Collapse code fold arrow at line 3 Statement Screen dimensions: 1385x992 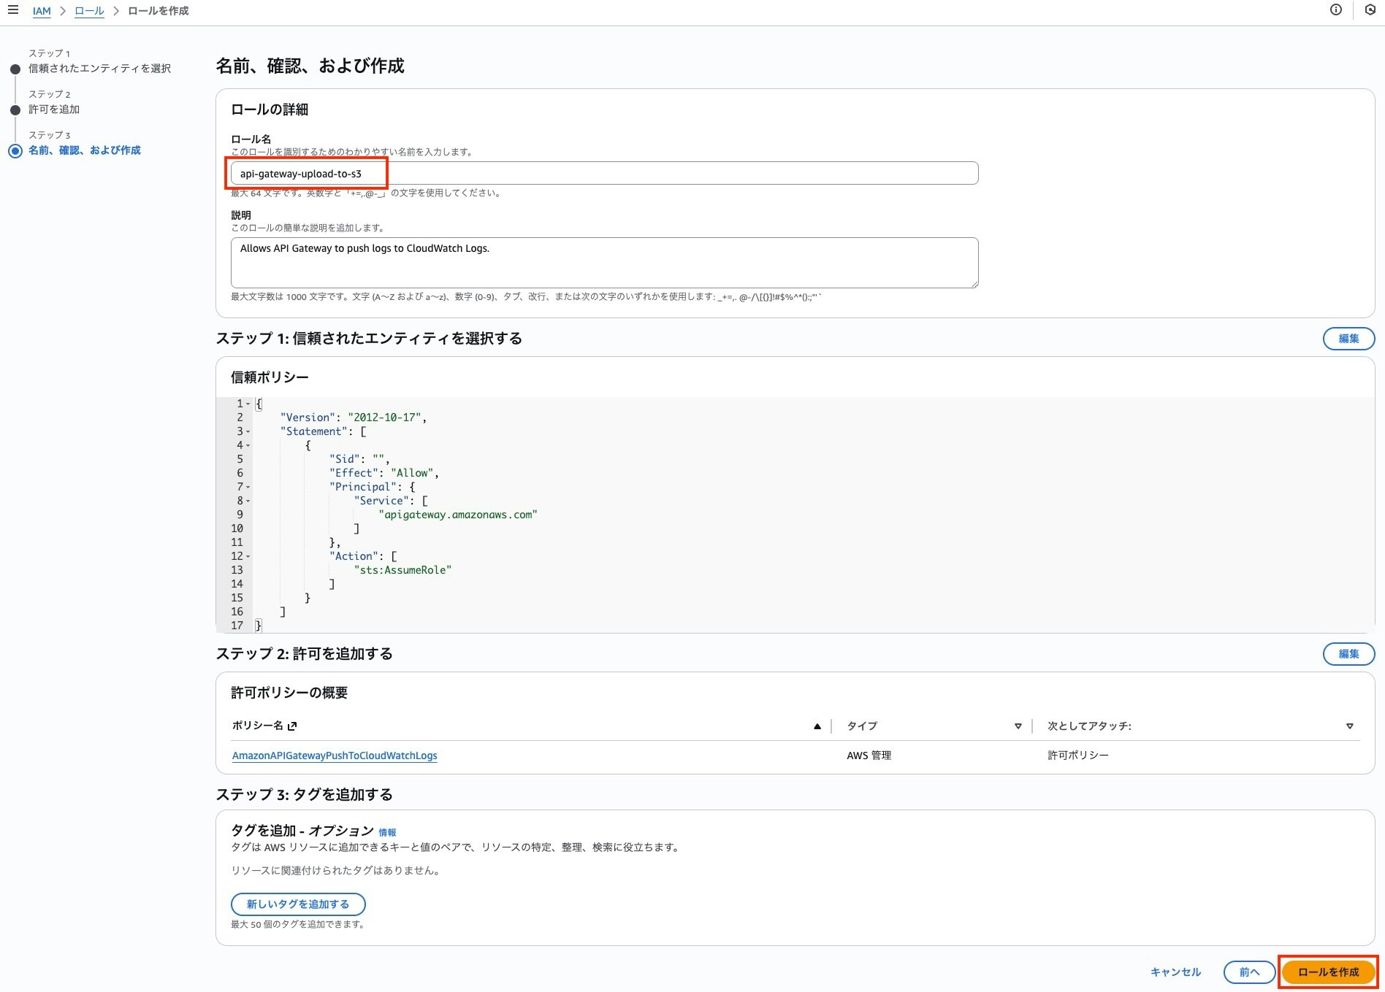pos(248,431)
